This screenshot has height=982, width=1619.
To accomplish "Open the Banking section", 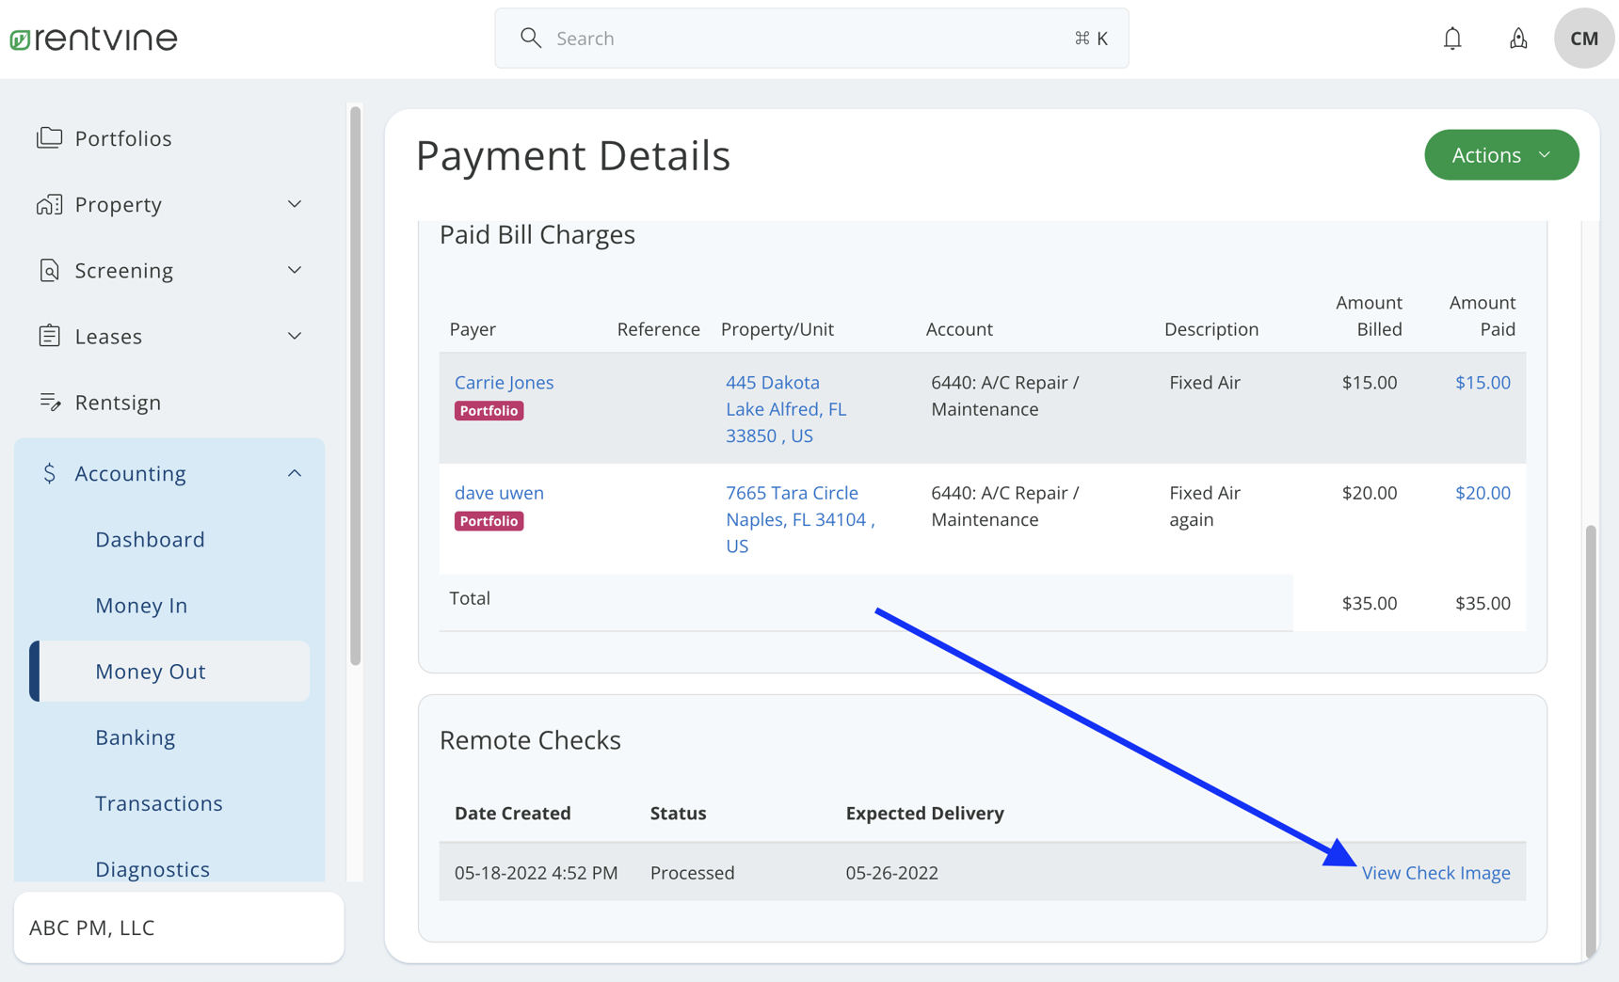I will (x=136, y=736).
